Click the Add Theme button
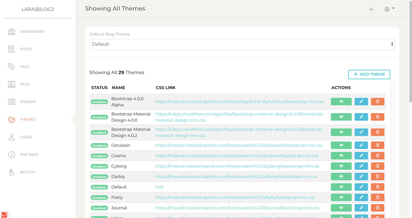This screenshot has height=218, width=412. pyautogui.click(x=369, y=74)
